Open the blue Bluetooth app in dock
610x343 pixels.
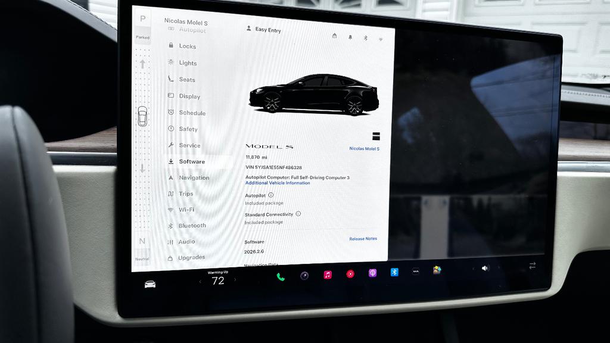point(394,272)
